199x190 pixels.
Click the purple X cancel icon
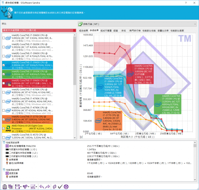pyautogui.click(x=66, y=187)
